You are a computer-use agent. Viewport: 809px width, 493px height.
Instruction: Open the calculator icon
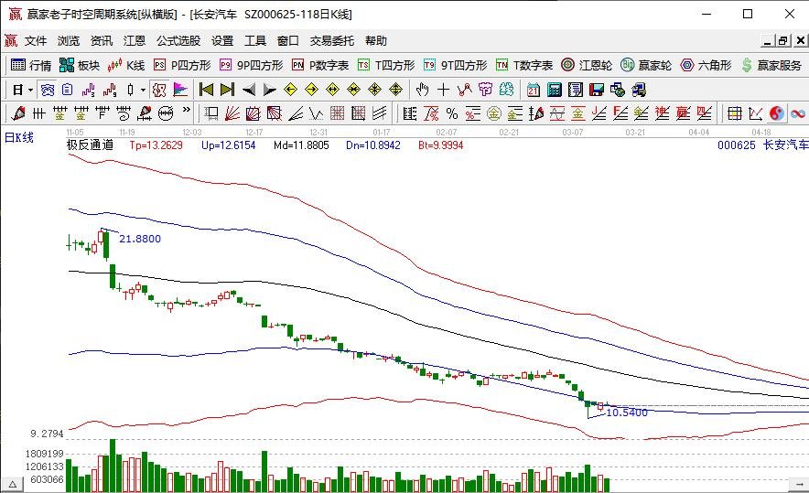click(555, 91)
